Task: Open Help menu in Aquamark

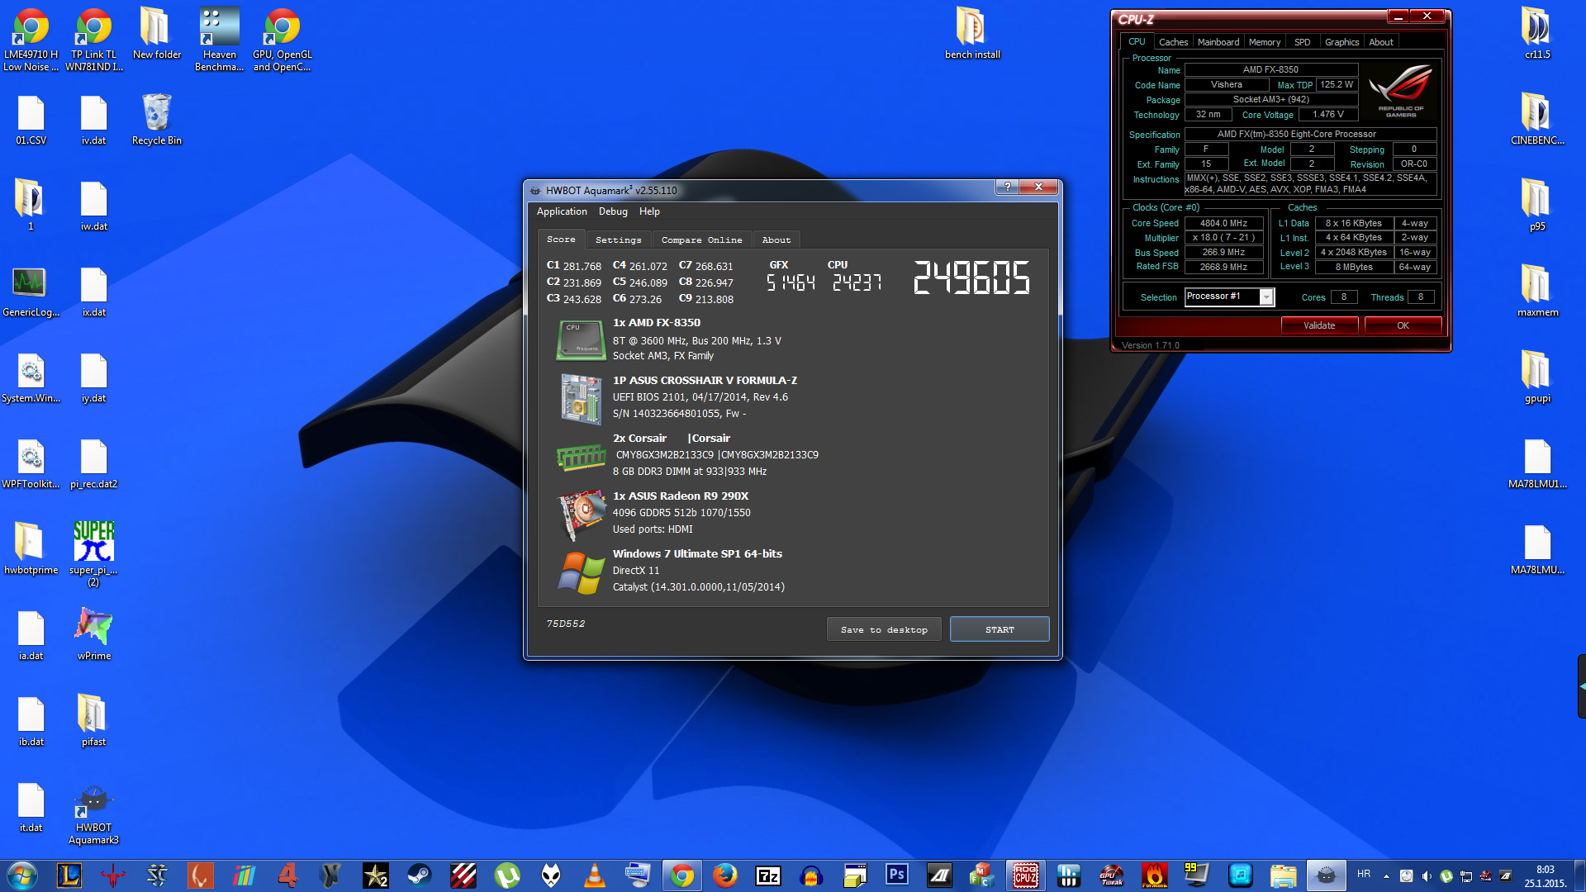Action: (x=649, y=211)
